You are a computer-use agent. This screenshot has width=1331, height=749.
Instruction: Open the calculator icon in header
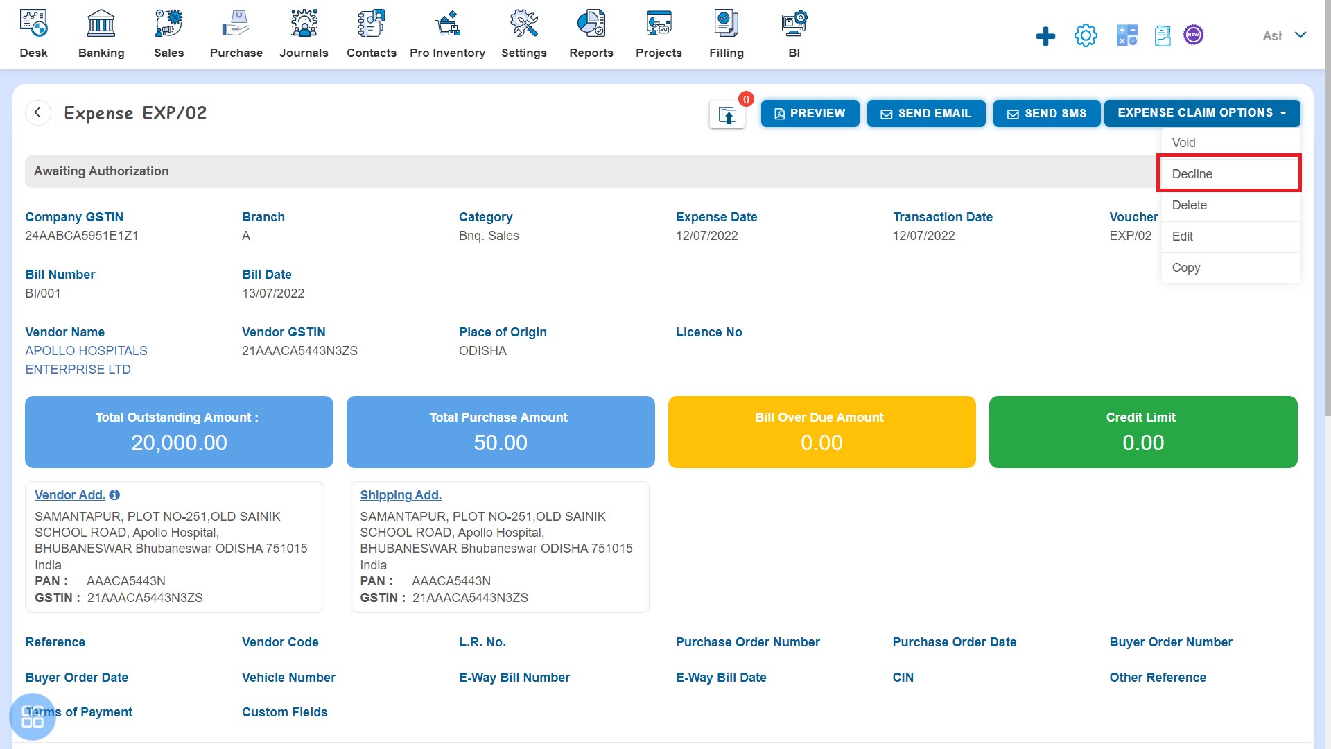1127,35
